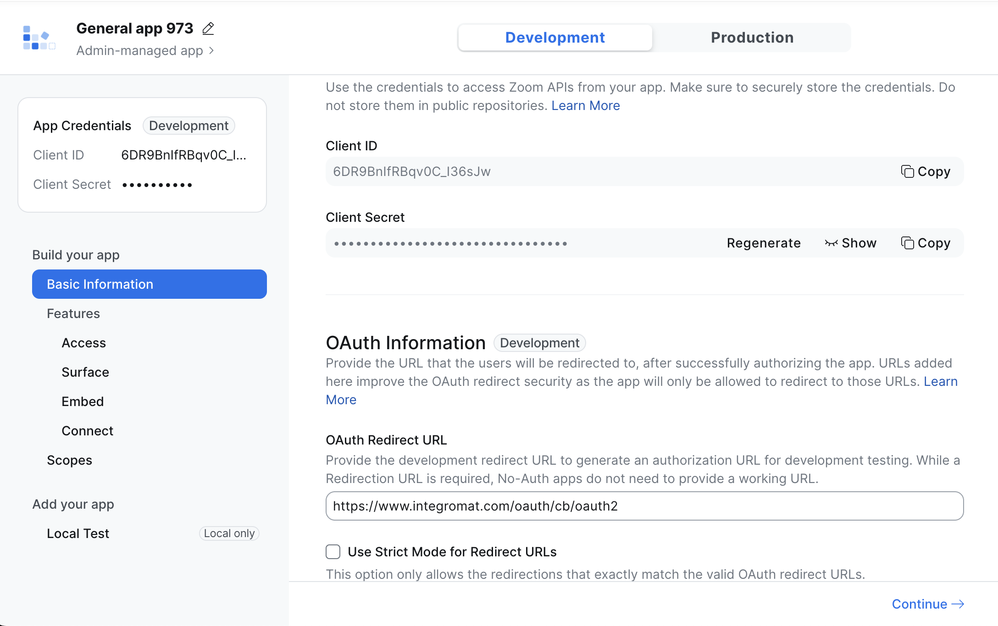This screenshot has height=626, width=998.
Task: Switch to the Production tab
Action: pyautogui.click(x=752, y=38)
